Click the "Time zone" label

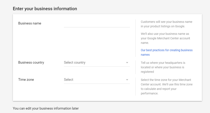(26, 79)
